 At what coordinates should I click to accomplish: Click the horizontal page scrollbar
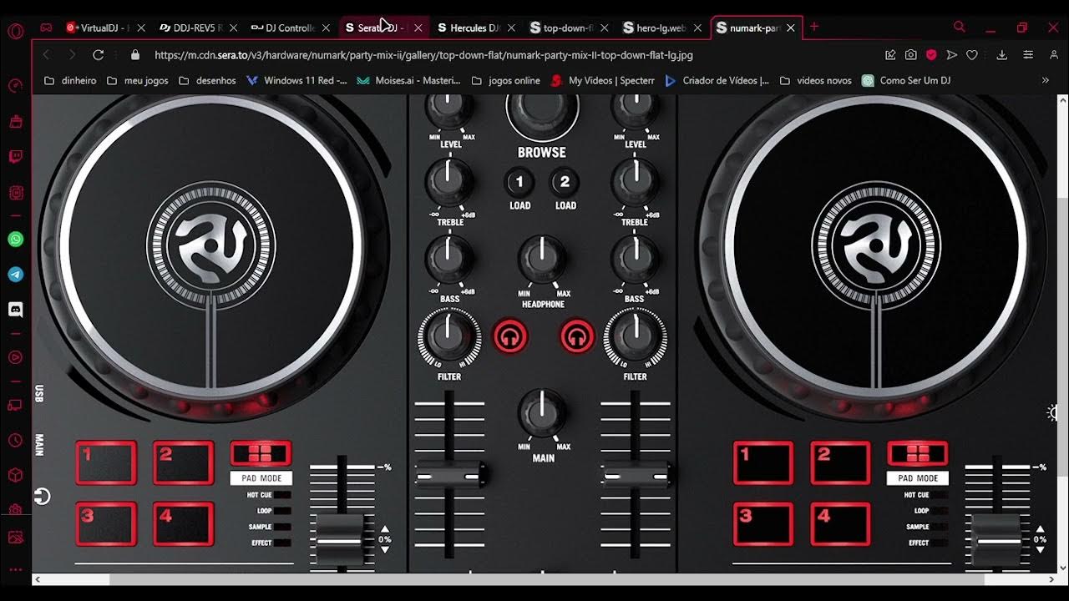click(x=546, y=579)
